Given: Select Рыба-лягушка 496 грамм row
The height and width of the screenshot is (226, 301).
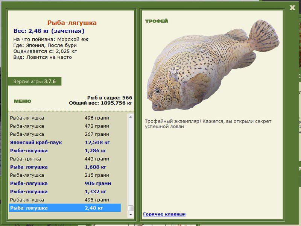Looking at the screenshot, I should (x=65, y=118).
